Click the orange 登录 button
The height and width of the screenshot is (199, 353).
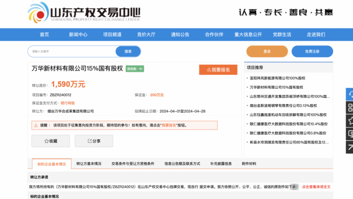point(267,52)
